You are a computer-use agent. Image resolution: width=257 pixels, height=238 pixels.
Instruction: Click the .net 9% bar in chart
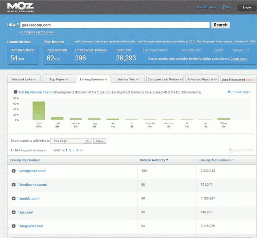(57, 118)
